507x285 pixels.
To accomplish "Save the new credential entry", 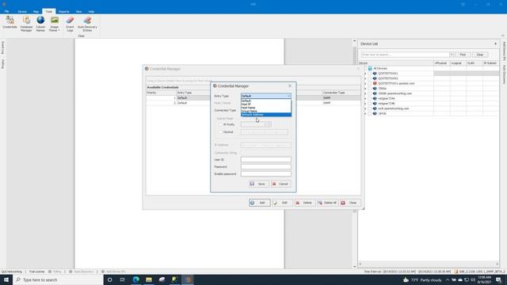I will (258, 184).
